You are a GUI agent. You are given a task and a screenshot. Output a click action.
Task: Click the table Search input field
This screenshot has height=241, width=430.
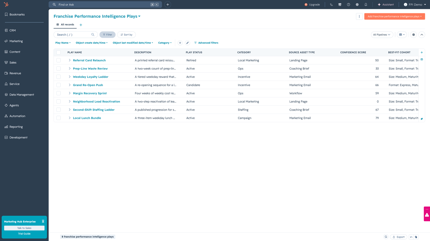pyautogui.click(x=76, y=35)
